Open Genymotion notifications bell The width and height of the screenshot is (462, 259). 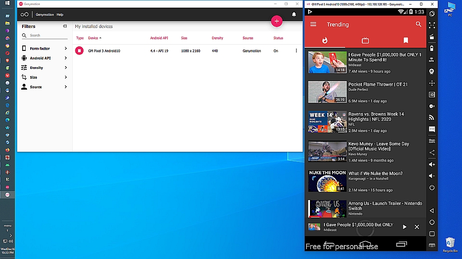[x=294, y=14]
